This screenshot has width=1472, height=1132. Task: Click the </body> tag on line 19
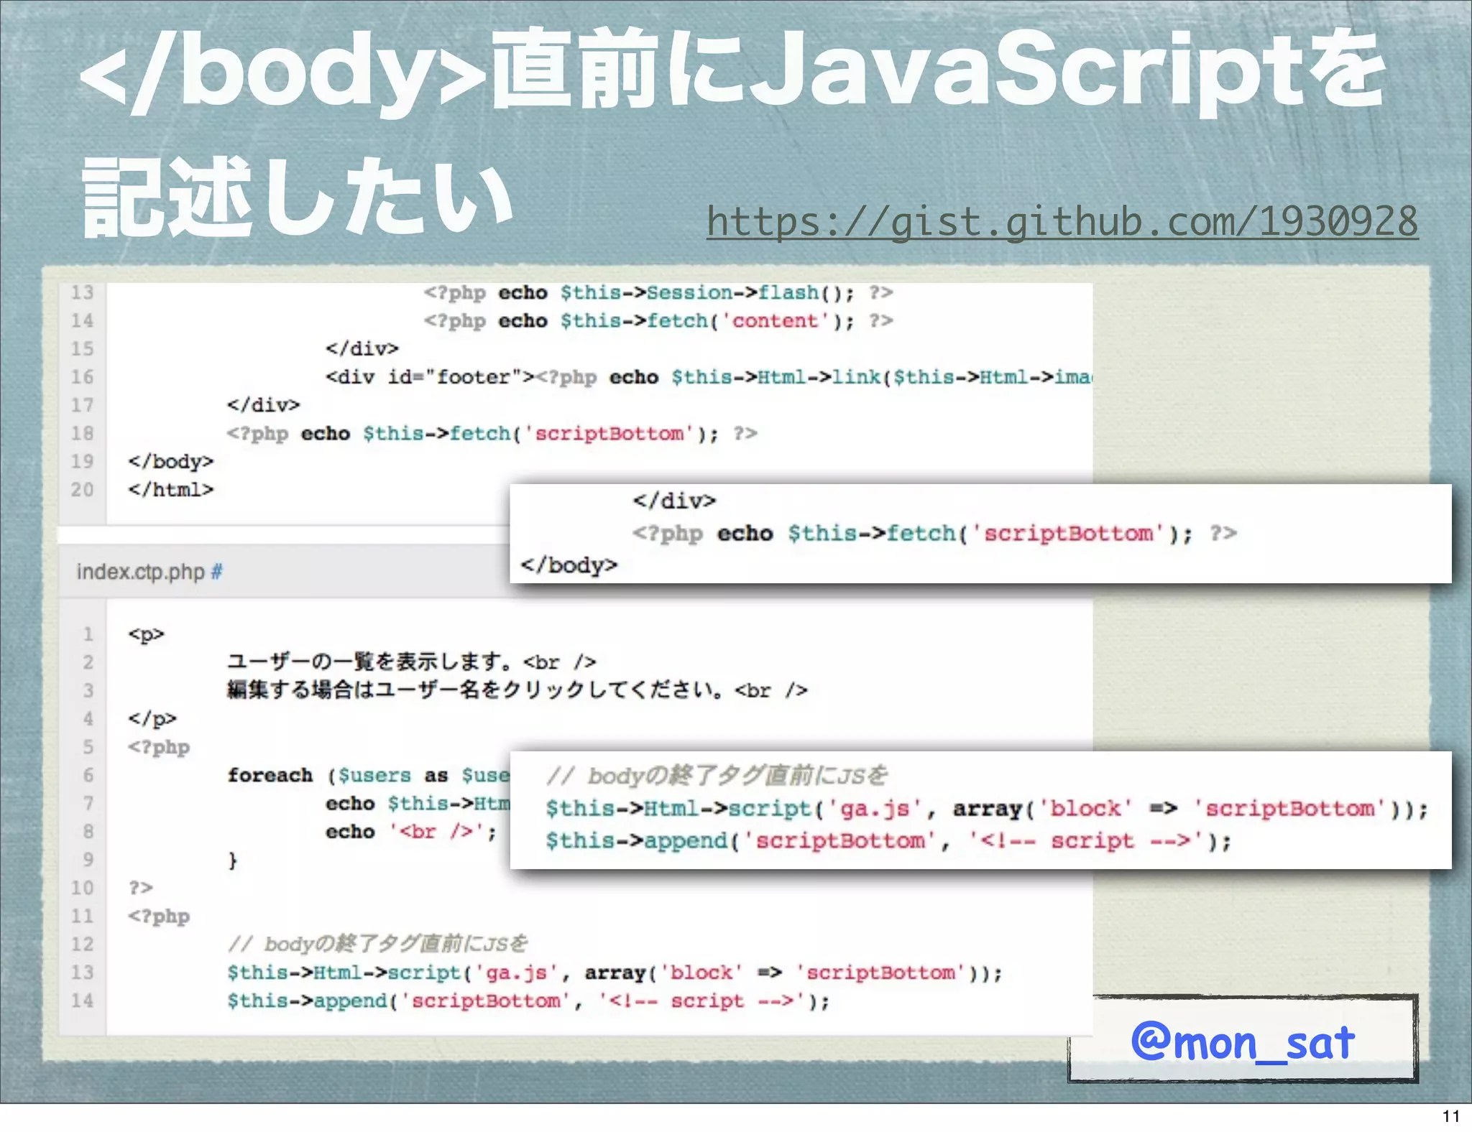(x=171, y=462)
